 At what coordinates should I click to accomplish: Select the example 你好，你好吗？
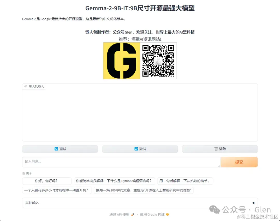pos(47,181)
